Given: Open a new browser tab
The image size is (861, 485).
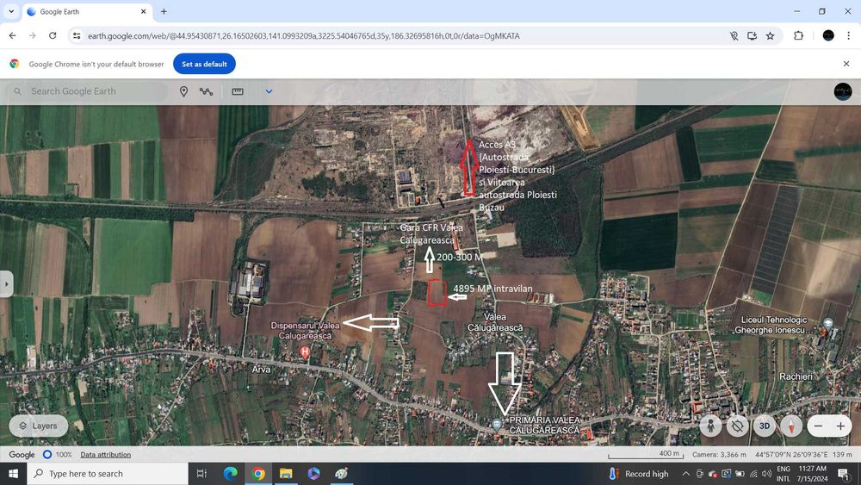Looking at the screenshot, I should point(164,11).
